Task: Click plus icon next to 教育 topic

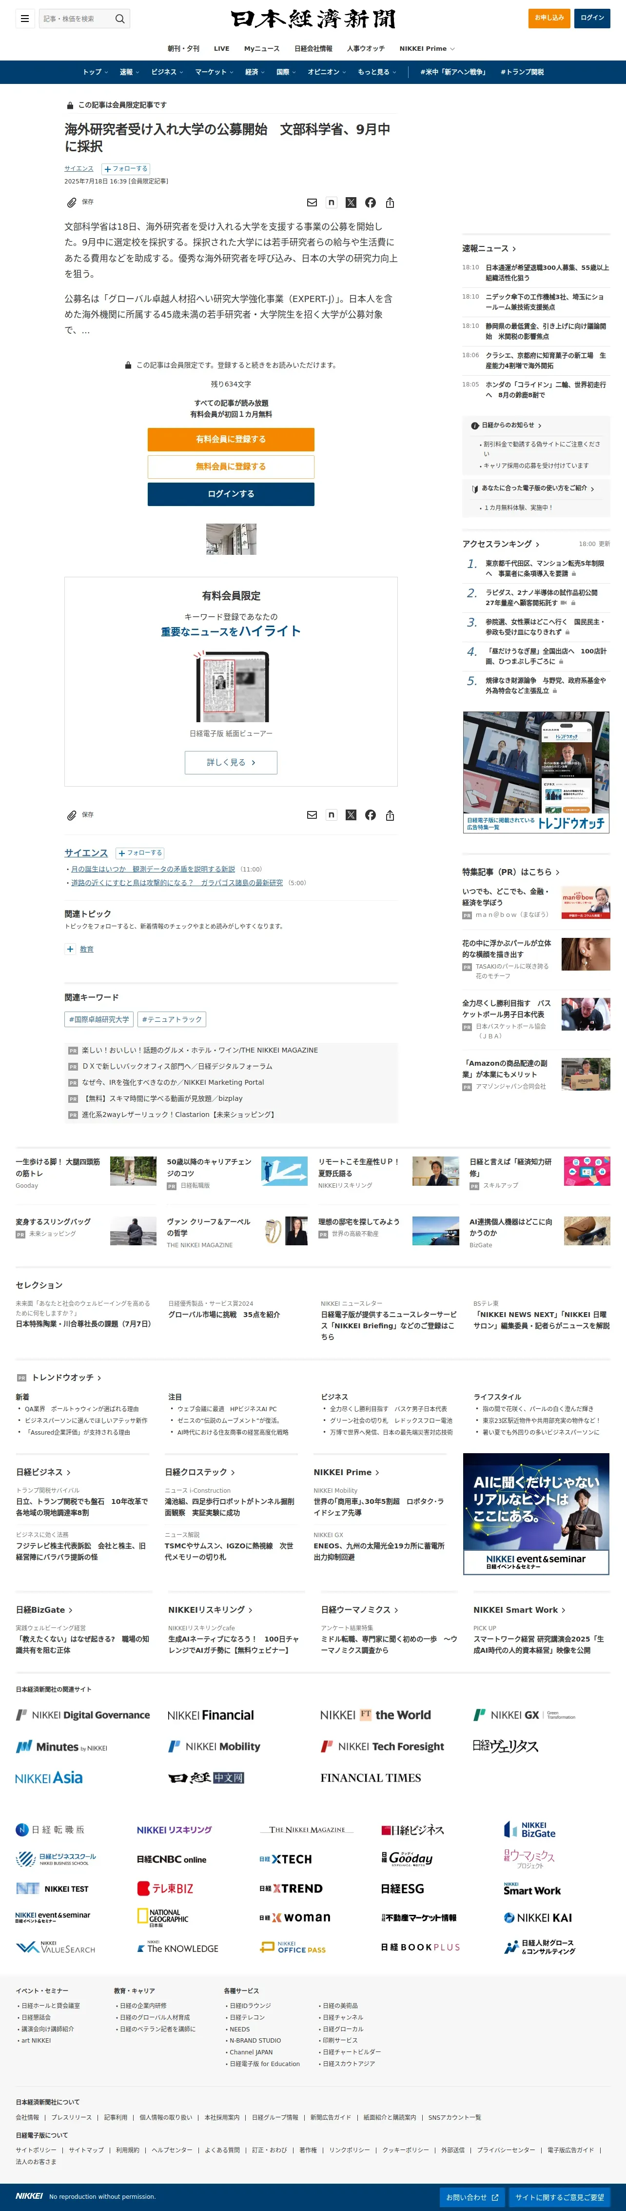Action: (x=70, y=949)
